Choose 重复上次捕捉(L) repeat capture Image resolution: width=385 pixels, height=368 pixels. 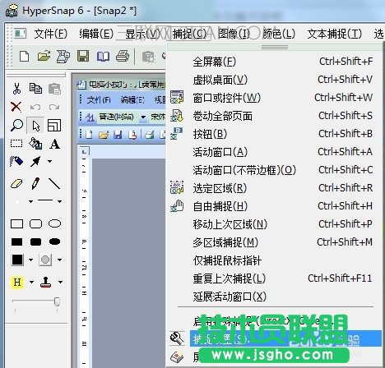(275, 278)
